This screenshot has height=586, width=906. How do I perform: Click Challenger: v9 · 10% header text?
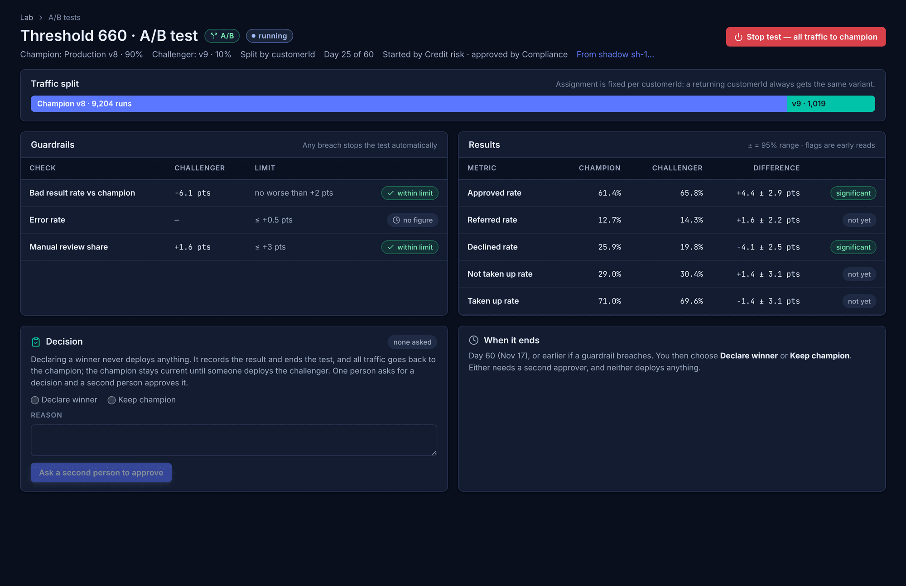[192, 54]
